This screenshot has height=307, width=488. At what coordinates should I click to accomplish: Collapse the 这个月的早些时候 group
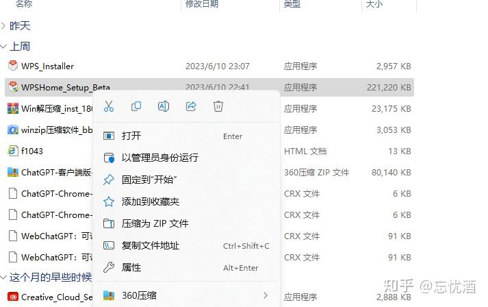[3, 277]
